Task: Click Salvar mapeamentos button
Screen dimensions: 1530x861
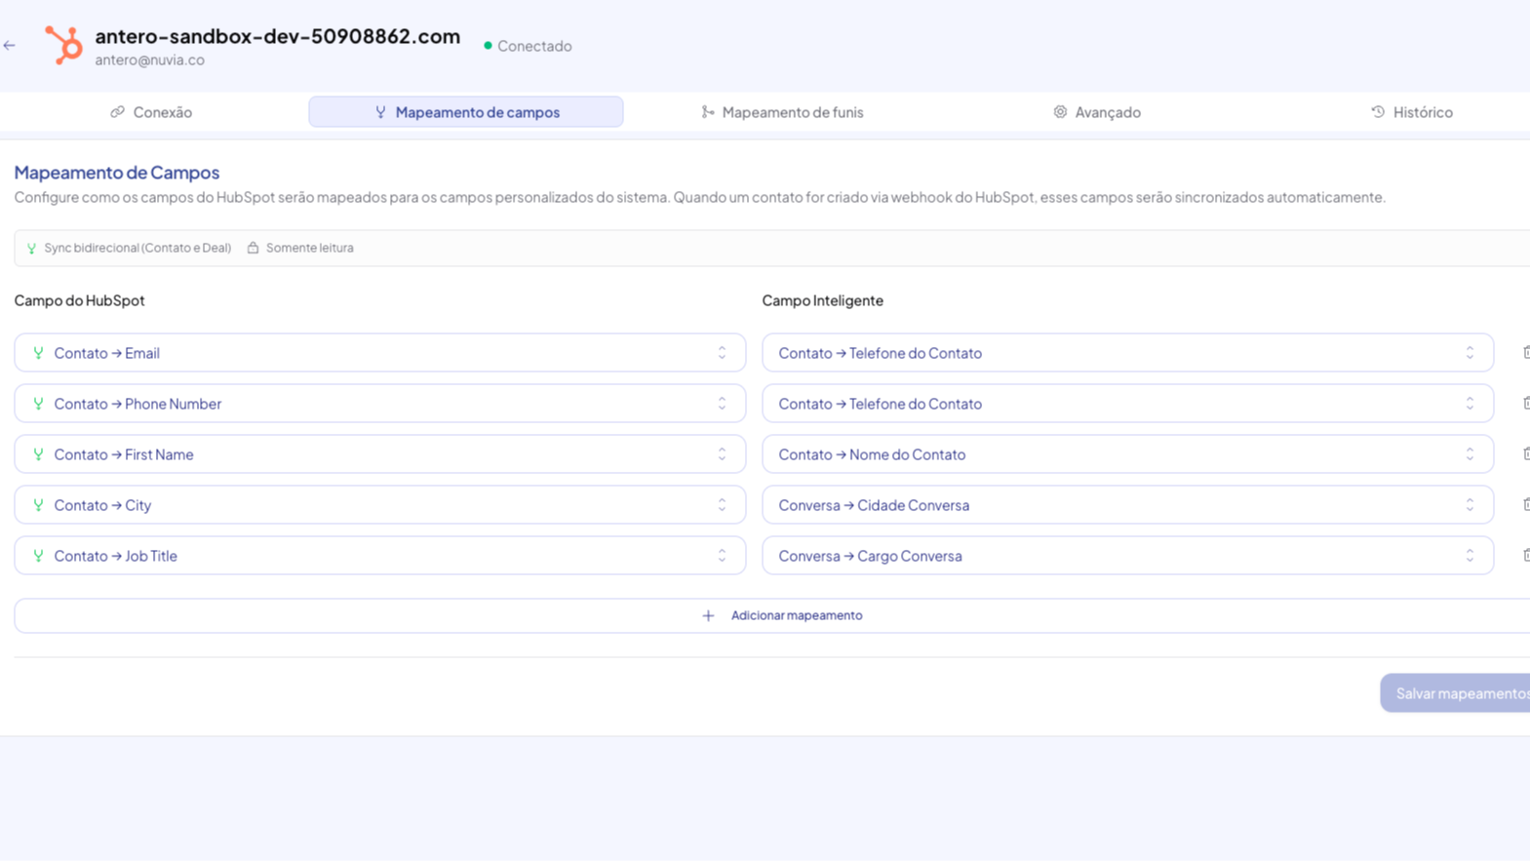Action: pos(1455,693)
